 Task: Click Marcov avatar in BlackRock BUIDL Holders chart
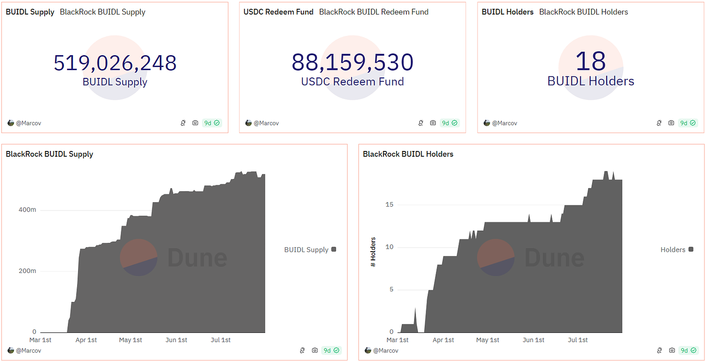click(368, 350)
